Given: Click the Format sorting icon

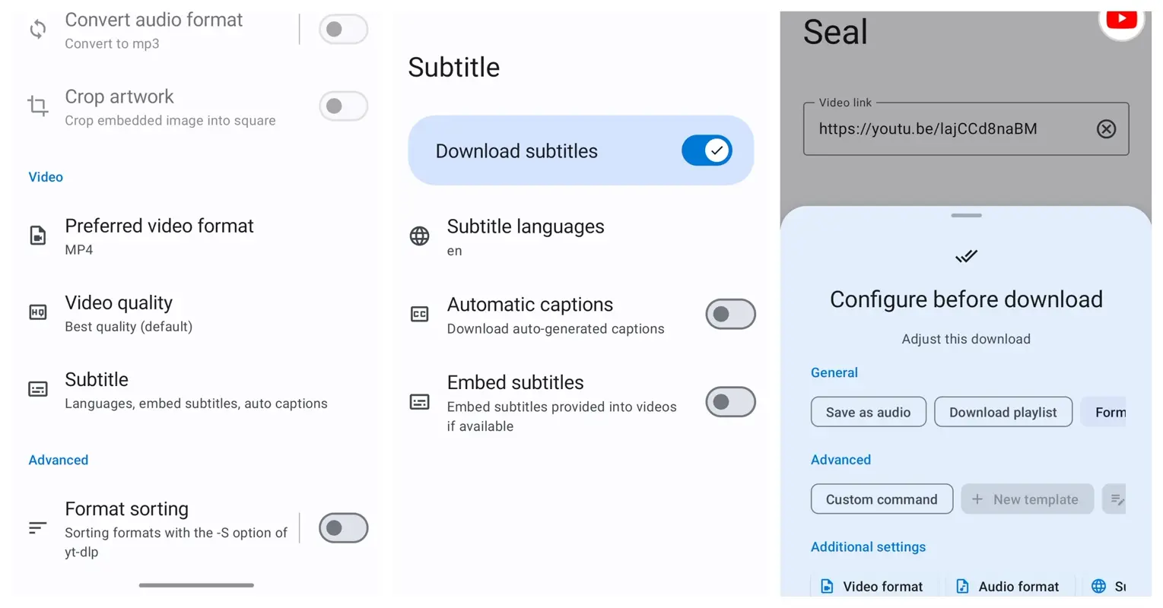Looking at the screenshot, I should click(x=37, y=527).
